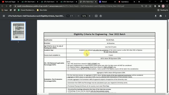169x95 pixels.
Task: Go back to previous page
Action: [2, 6]
